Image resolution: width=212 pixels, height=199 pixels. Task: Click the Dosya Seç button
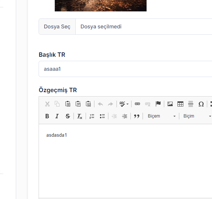pyautogui.click(x=57, y=27)
